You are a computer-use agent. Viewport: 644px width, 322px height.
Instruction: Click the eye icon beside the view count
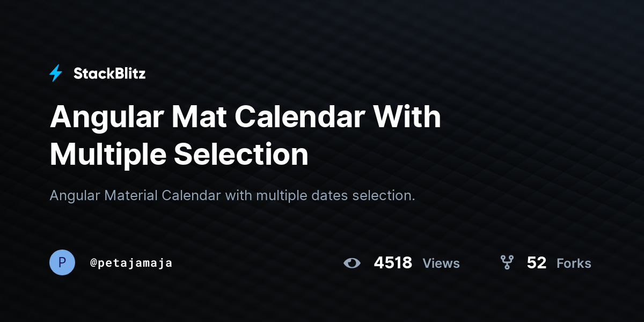click(x=352, y=263)
